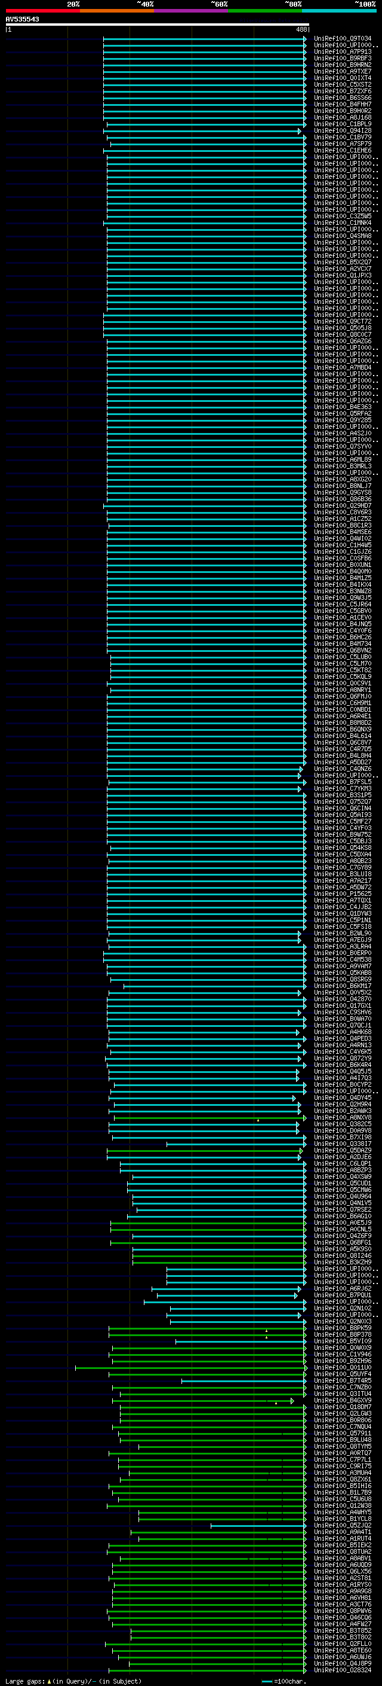The height and width of the screenshot is (1686, 382).
Task: Click the UniRef100_Q4U964 label
Action: pyautogui.click(x=343, y=1197)
